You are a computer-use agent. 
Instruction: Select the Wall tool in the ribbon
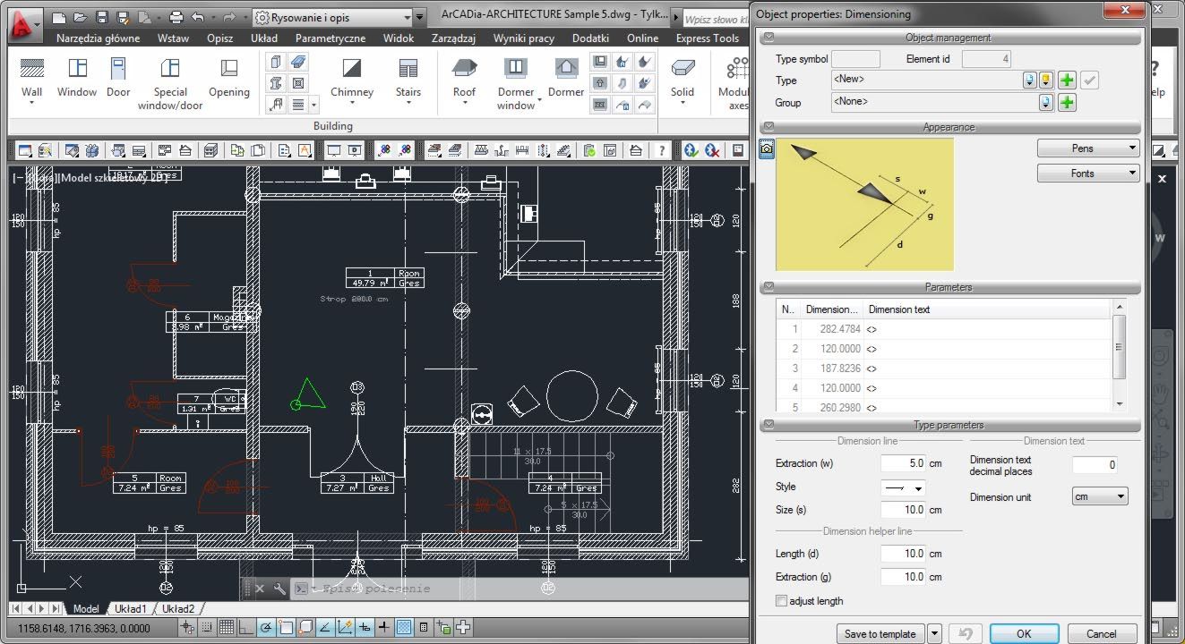(x=32, y=79)
